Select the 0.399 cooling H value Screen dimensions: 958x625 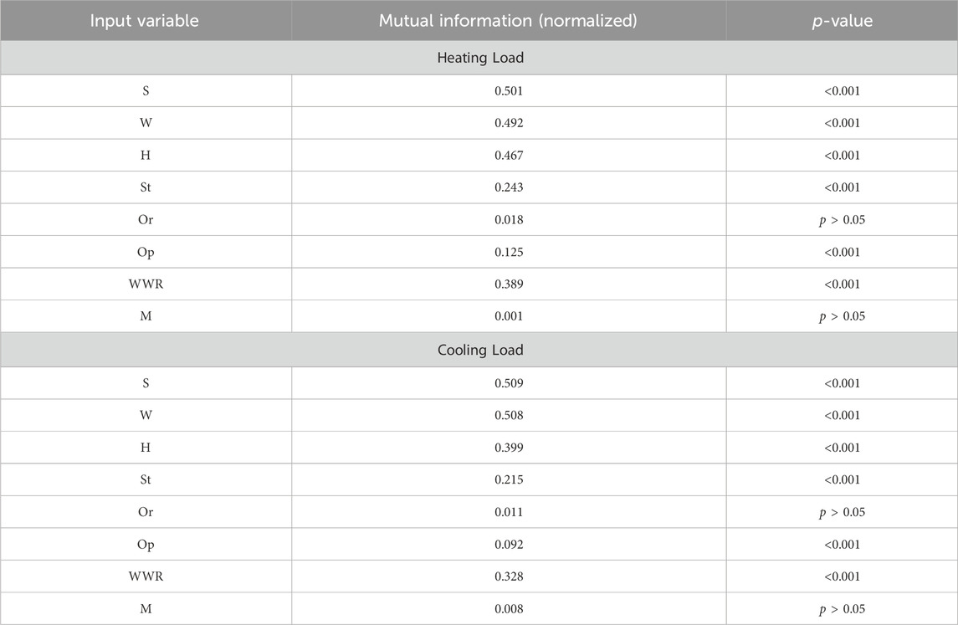point(509,448)
